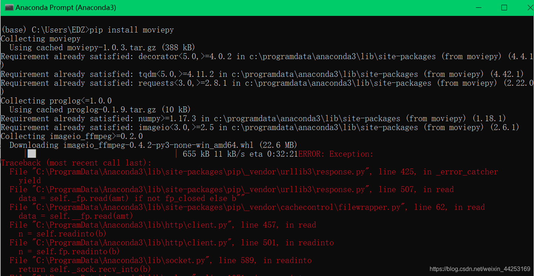The height and width of the screenshot is (276, 534).
Task: Click the response.py line 507 traceback entry
Action: (x=232, y=190)
